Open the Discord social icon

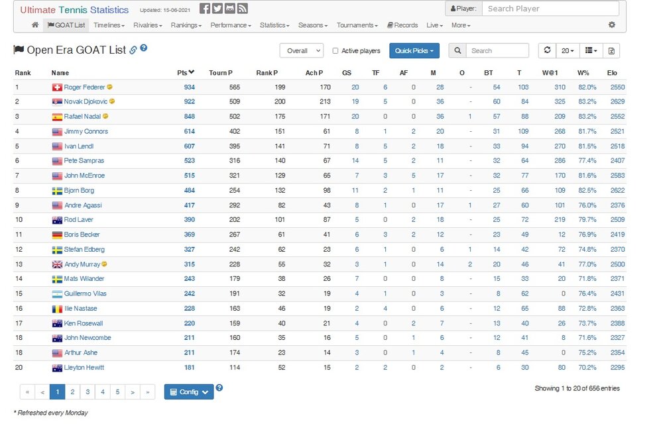point(230,9)
